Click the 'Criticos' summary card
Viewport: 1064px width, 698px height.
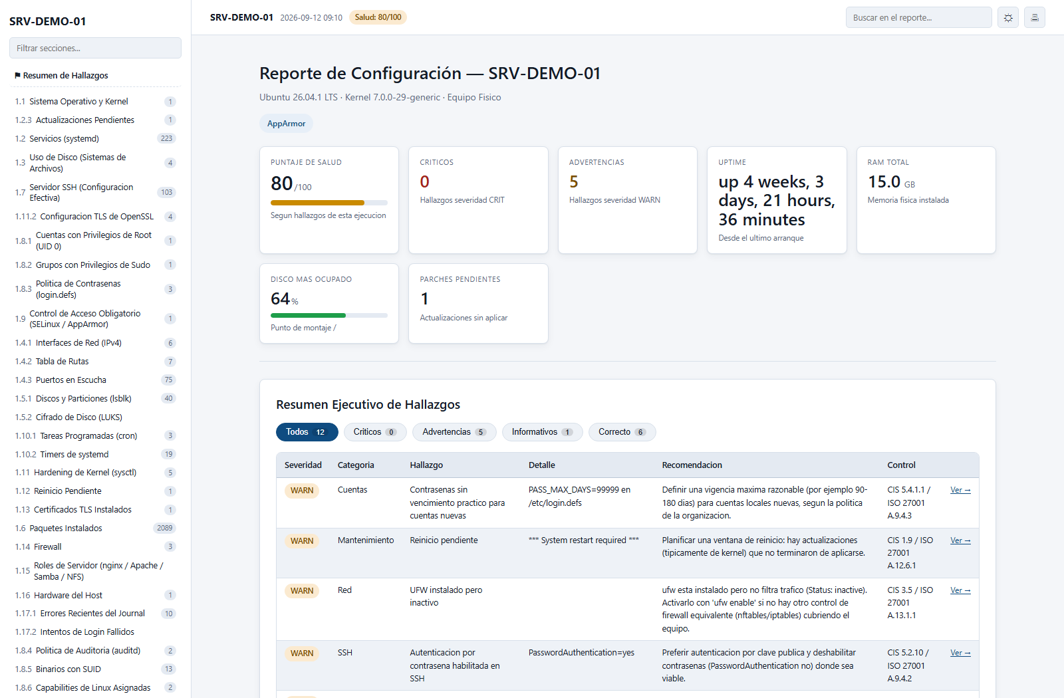(478, 200)
